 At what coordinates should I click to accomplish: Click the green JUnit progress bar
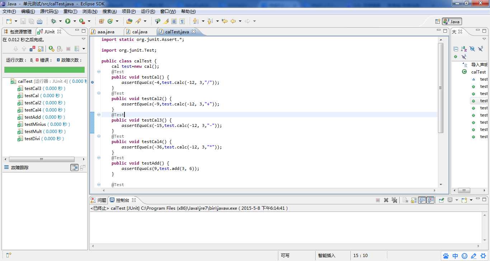point(44,70)
